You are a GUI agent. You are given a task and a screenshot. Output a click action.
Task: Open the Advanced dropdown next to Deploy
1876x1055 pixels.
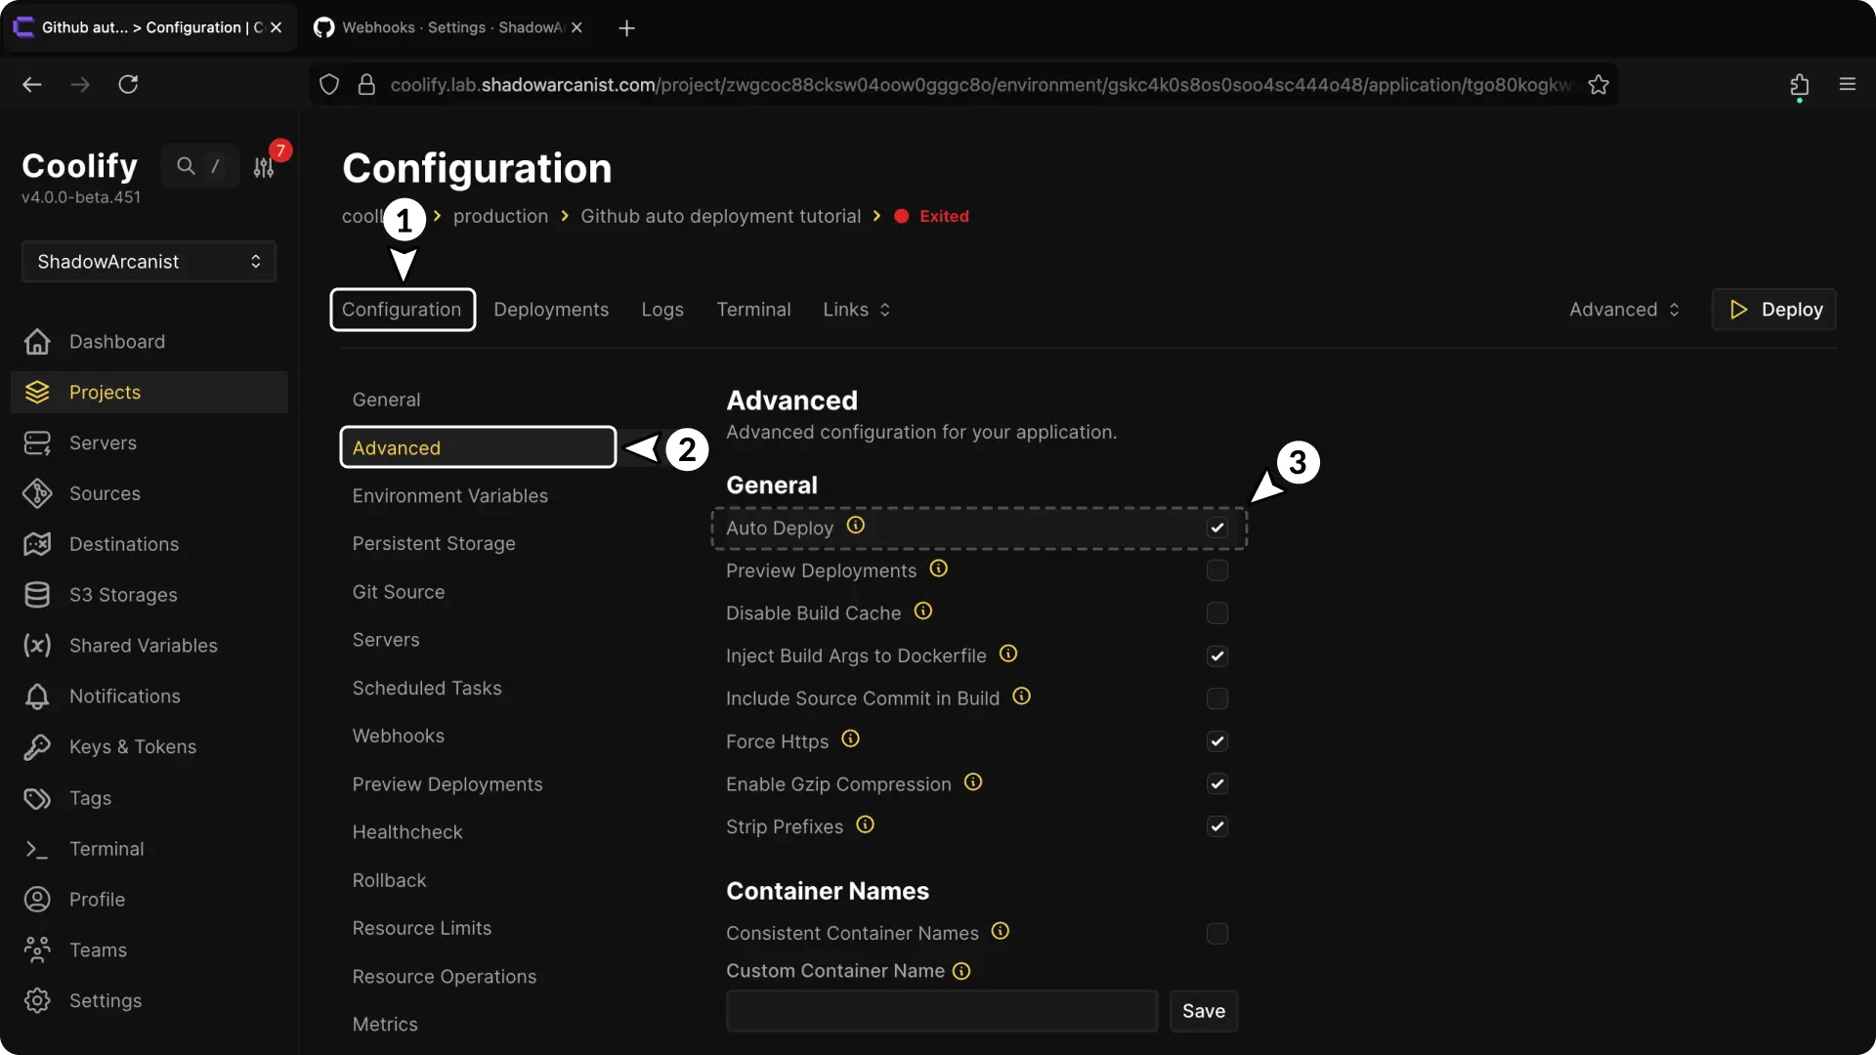(1623, 310)
